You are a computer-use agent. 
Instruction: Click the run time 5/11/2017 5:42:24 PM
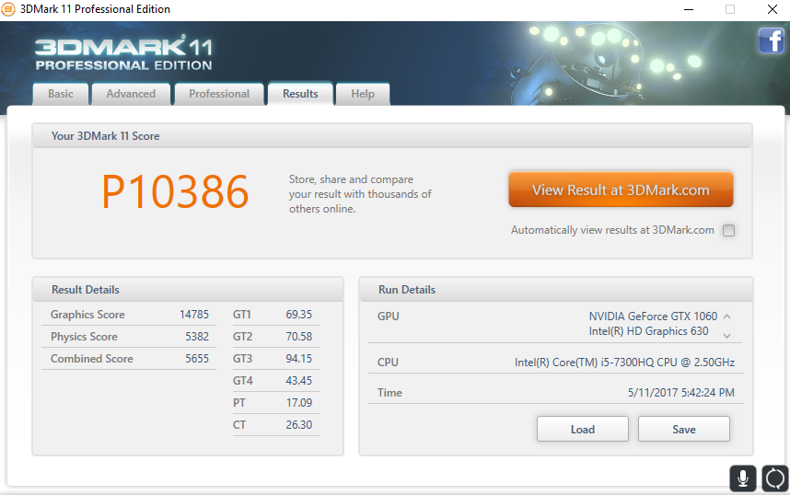coord(680,393)
